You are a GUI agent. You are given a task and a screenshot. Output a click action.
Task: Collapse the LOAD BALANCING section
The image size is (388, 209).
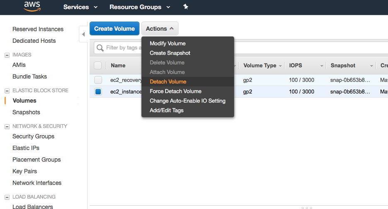pyautogui.click(x=7, y=197)
